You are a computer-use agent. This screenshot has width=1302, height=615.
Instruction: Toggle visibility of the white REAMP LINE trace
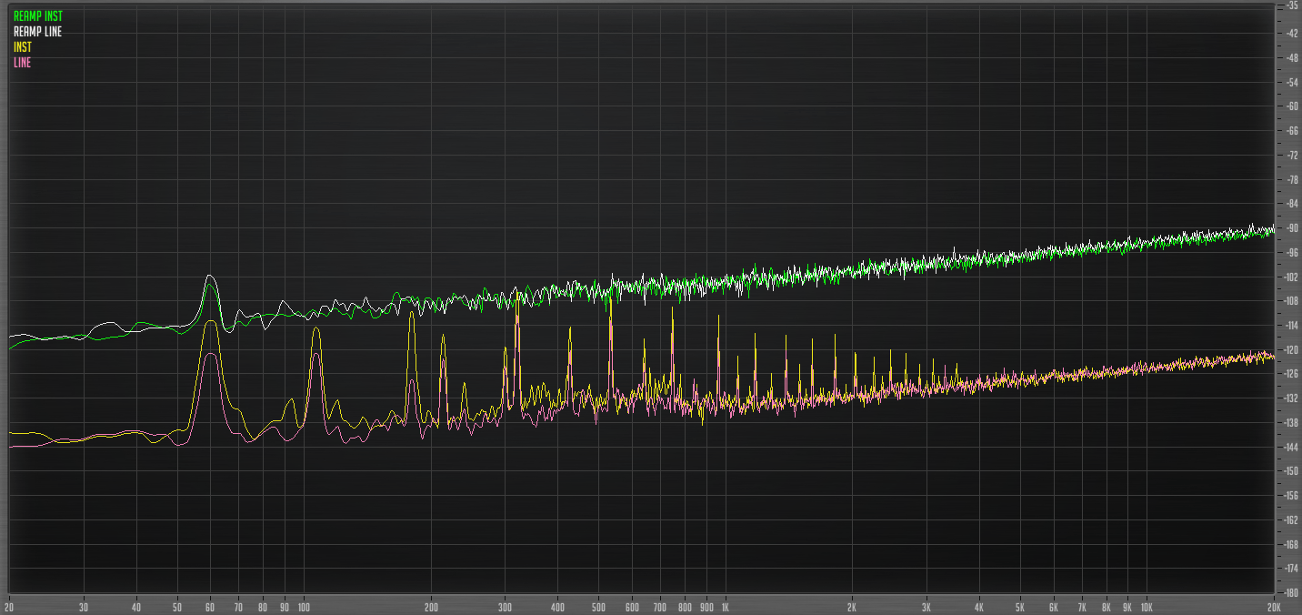(x=37, y=30)
